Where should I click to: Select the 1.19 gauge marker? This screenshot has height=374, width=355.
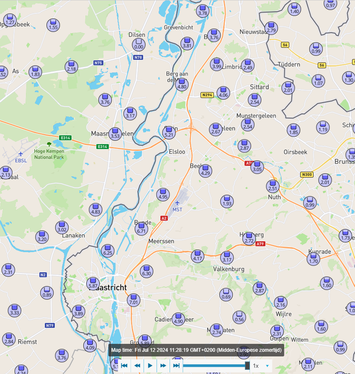point(323,128)
